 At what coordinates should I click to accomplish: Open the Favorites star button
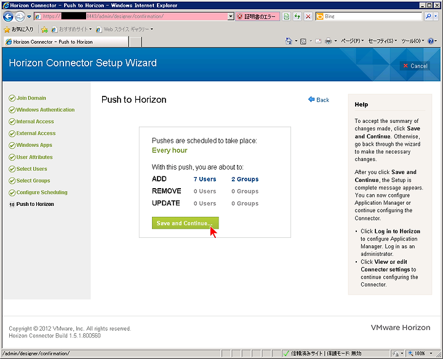18,29
